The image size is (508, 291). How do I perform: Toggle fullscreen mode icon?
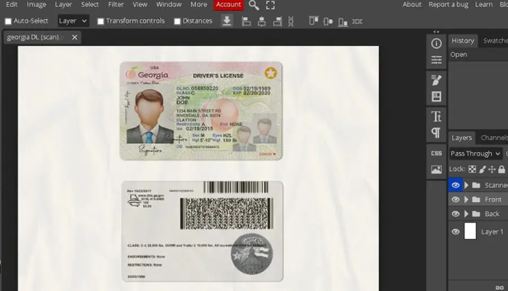[x=270, y=5]
